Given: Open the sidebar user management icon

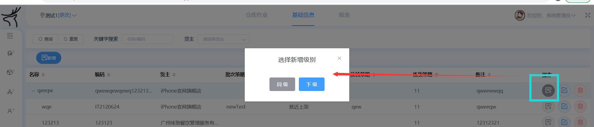Looking at the screenshot, I should point(10,111).
